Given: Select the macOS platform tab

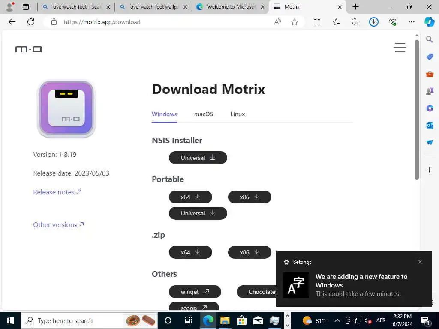Looking at the screenshot, I should coord(204,114).
